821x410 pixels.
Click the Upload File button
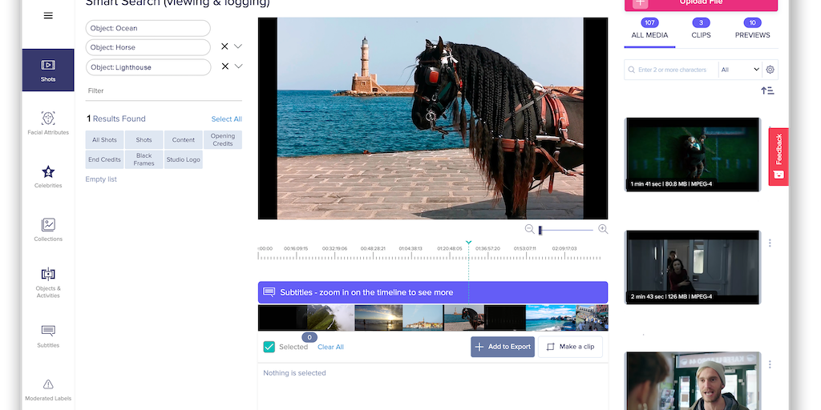701,4
